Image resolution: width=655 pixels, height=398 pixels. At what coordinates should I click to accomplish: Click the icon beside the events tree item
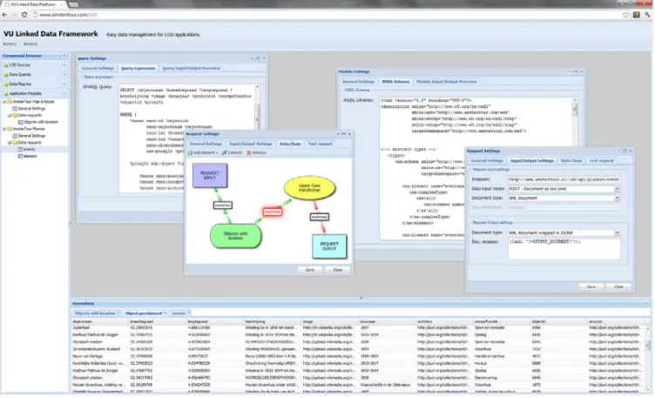tap(20, 149)
